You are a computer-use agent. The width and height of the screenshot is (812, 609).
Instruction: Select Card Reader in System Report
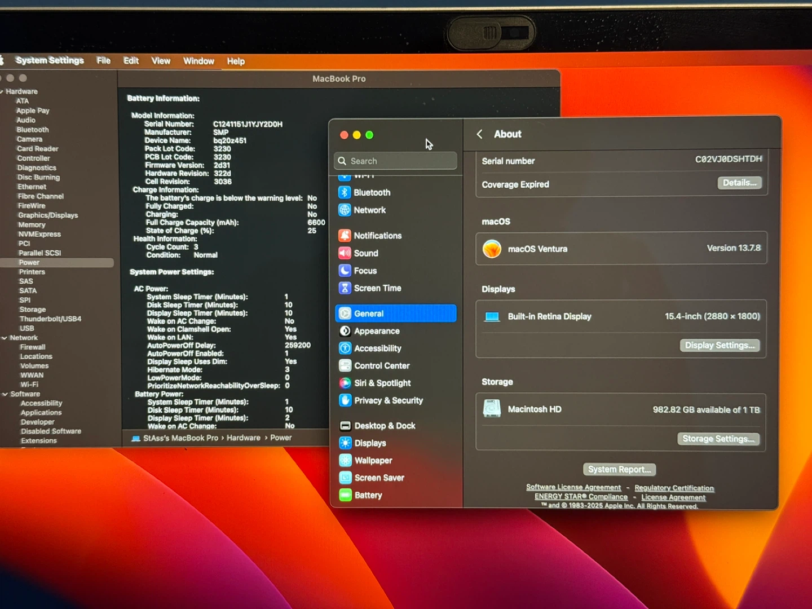pos(38,149)
